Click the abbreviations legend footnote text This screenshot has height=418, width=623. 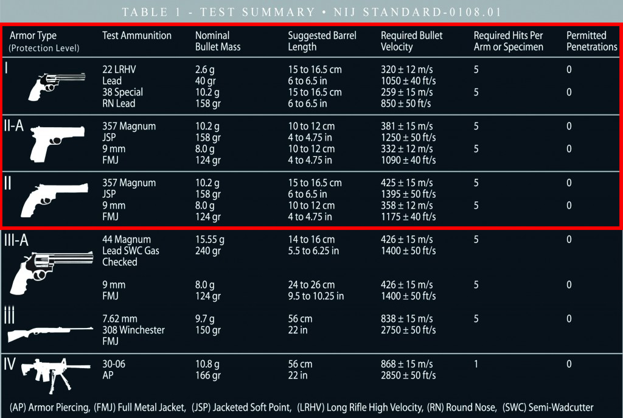301,407
